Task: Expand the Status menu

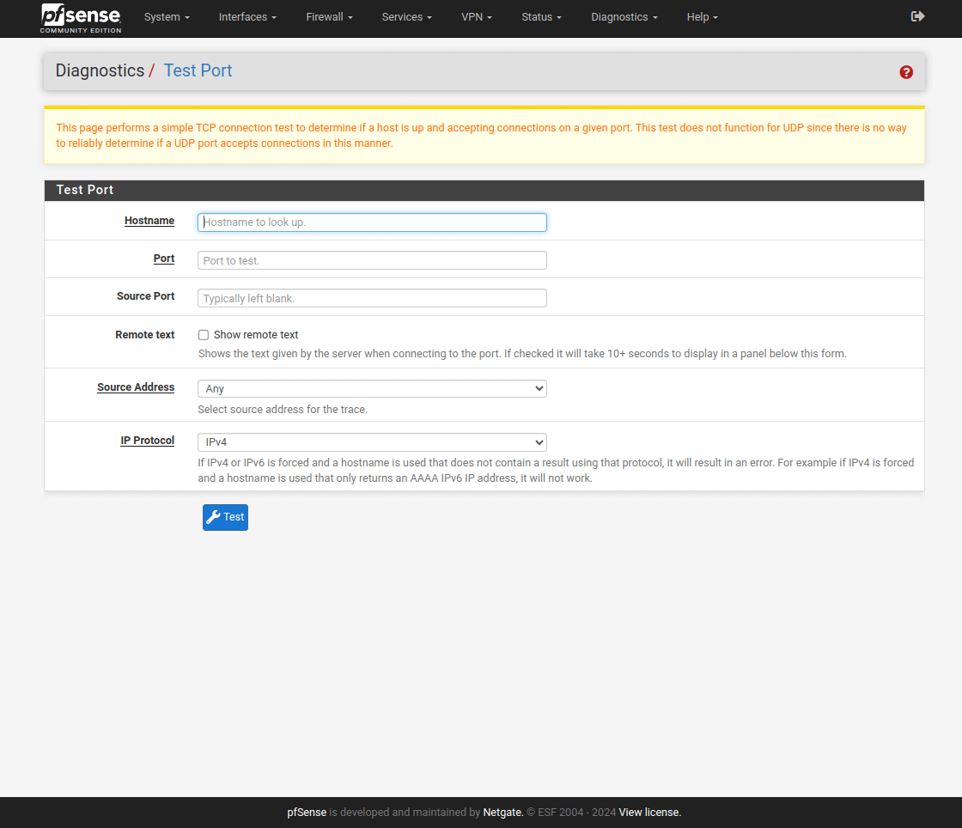Action: (x=541, y=17)
